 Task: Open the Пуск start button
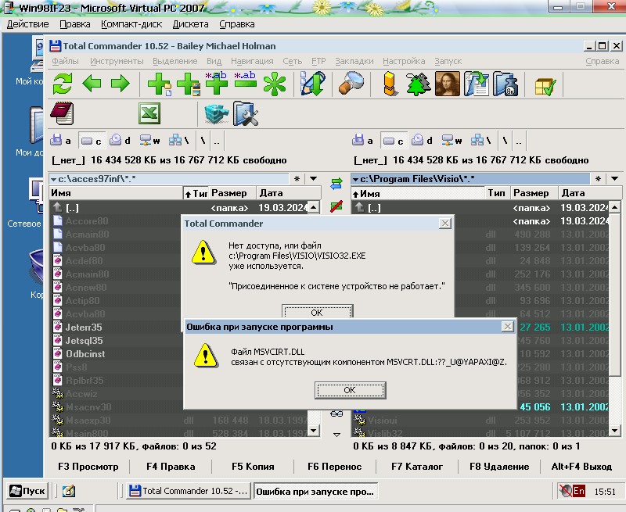27,491
